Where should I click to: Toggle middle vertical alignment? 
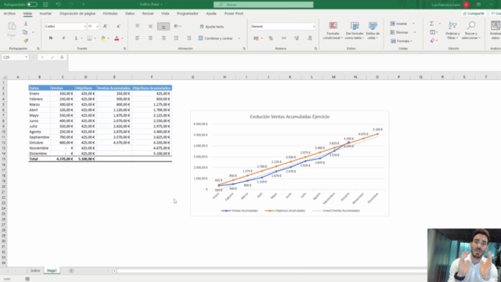150,26
